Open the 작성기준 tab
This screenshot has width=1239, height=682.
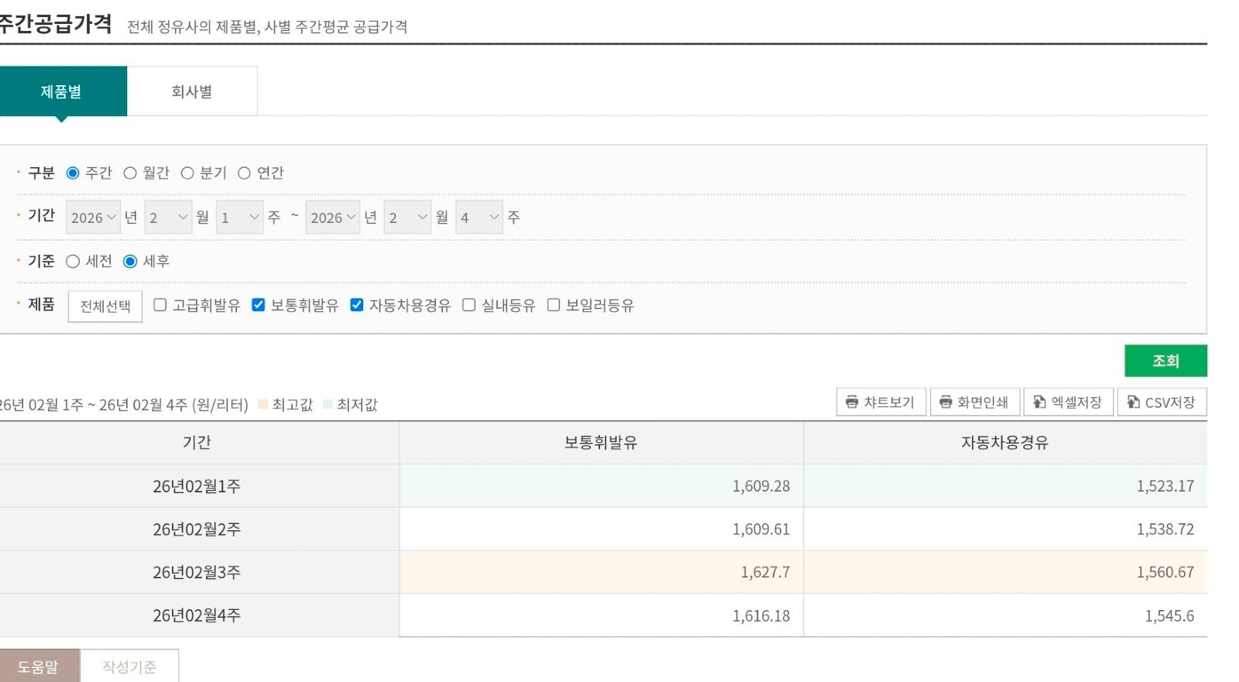[129, 667]
